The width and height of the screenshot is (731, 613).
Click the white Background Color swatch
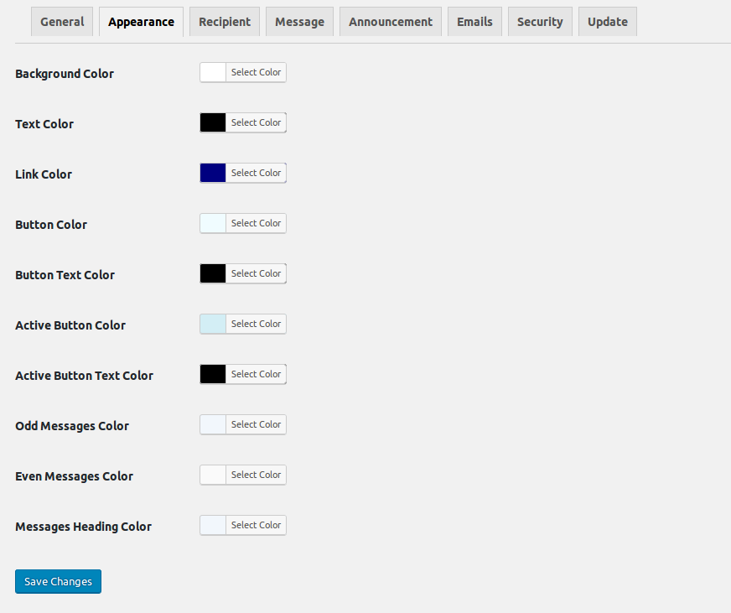[213, 72]
